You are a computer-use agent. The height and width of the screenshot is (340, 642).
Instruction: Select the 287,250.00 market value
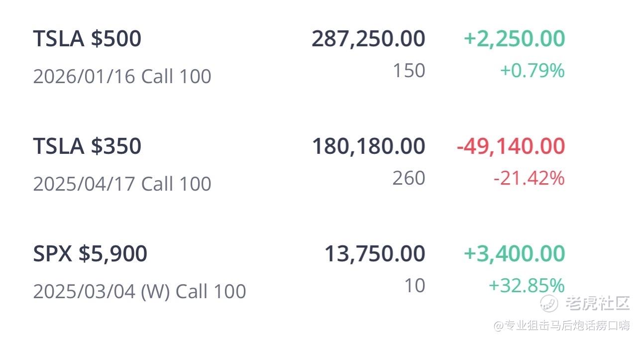368,39
